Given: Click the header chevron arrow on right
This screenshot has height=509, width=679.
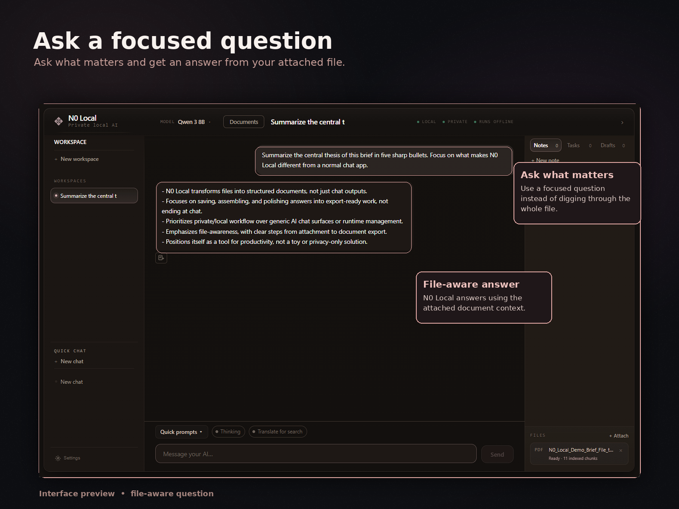Looking at the screenshot, I should click(622, 123).
